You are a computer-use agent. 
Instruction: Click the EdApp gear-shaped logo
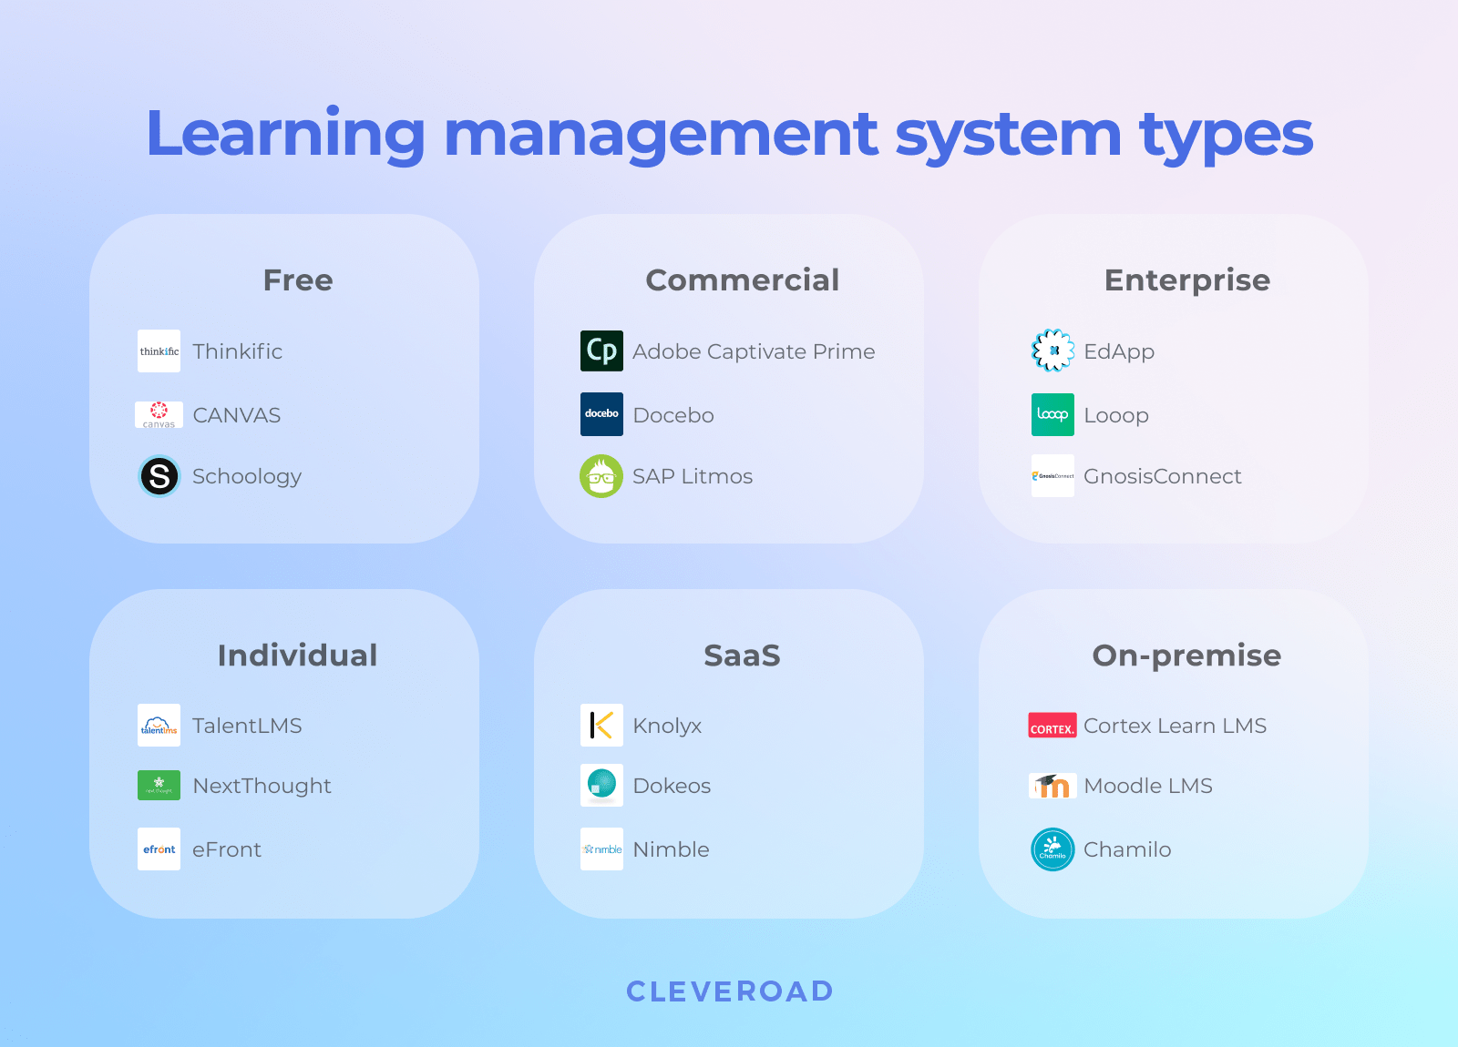pos(1052,351)
